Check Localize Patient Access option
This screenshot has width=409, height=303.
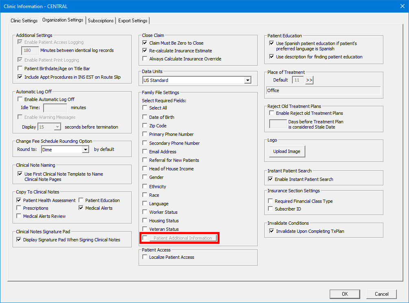[145, 257]
